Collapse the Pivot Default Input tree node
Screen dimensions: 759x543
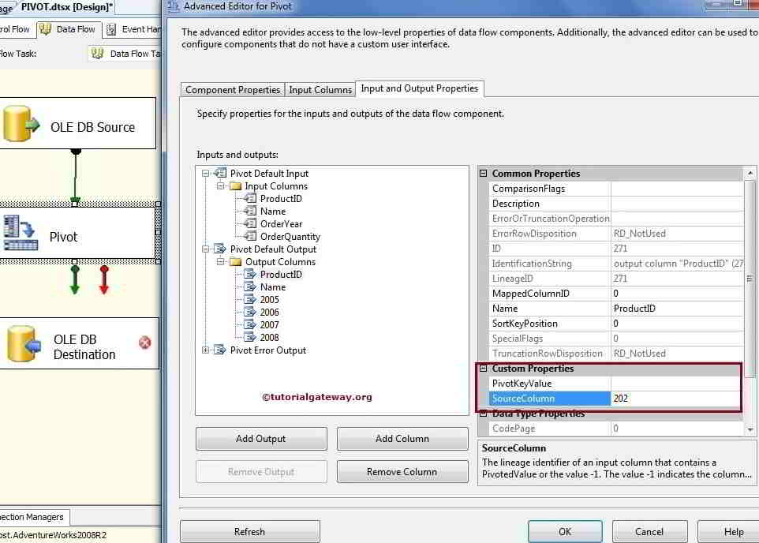click(x=204, y=173)
